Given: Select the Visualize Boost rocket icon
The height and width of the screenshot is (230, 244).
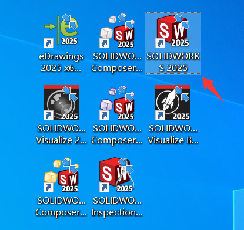Looking at the screenshot, I should pos(173,103).
